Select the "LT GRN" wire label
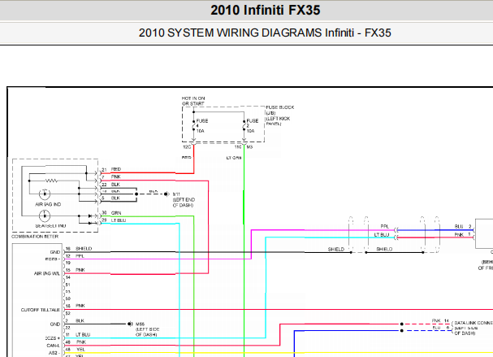 pos(234,158)
